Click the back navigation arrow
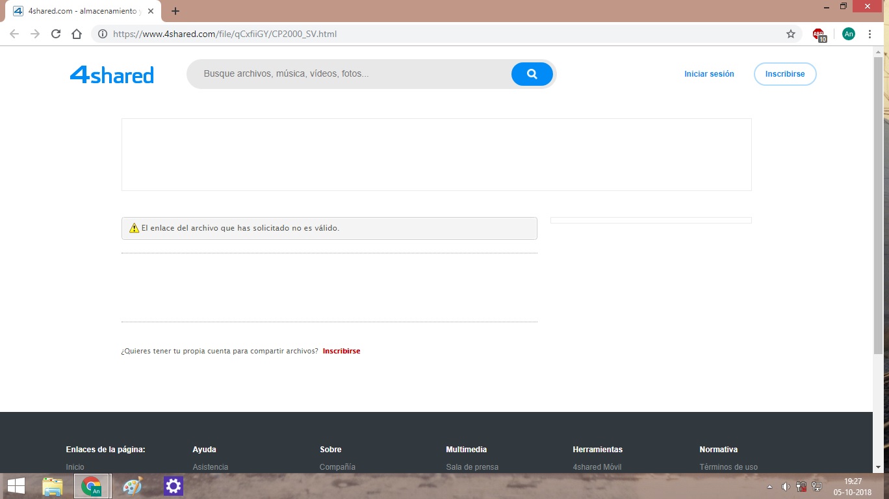 14,34
